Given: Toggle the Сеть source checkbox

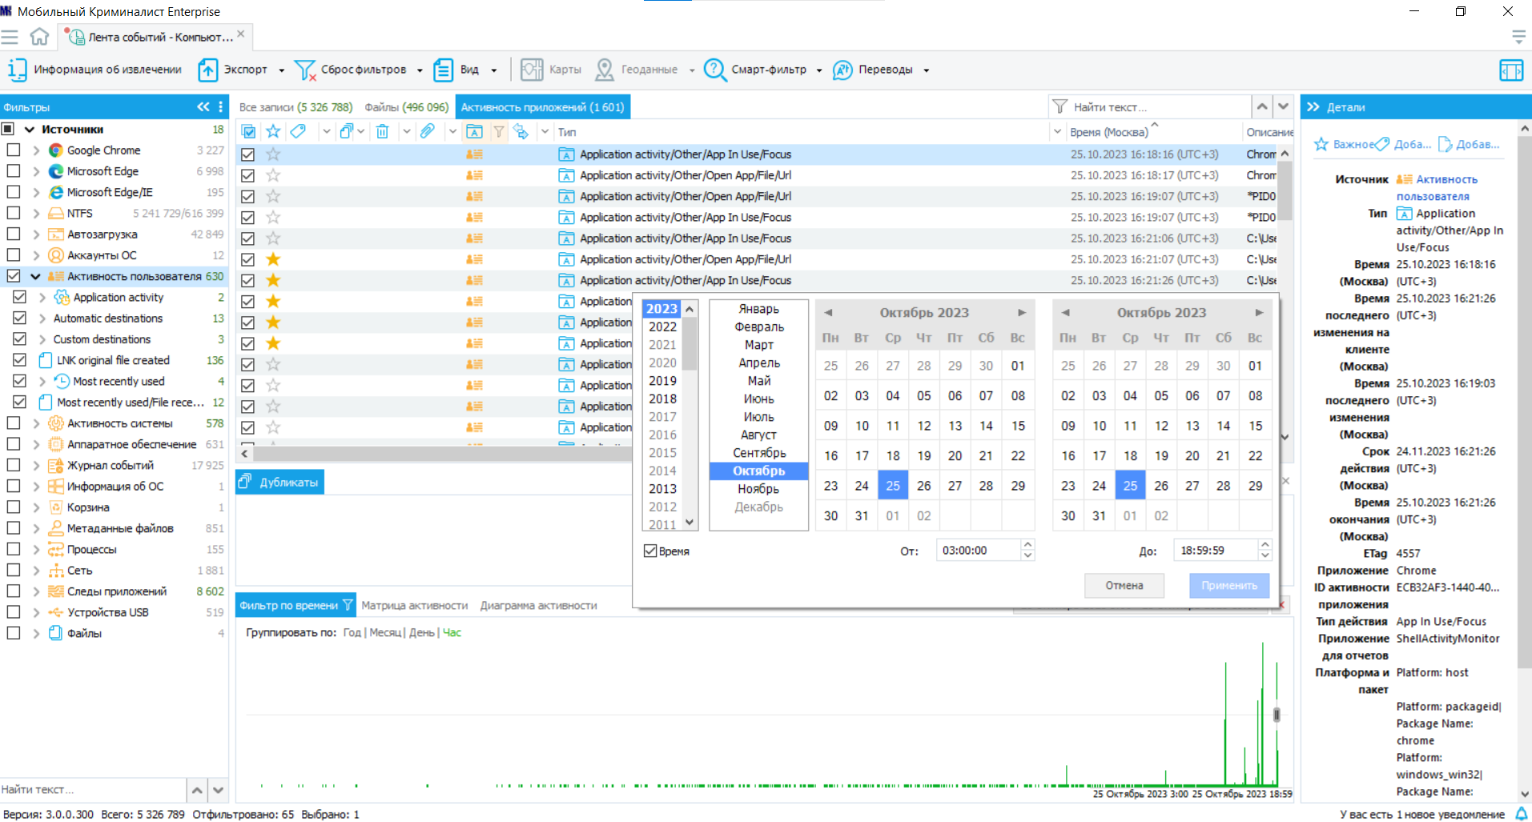Looking at the screenshot, I should click(x=14, y=570).
